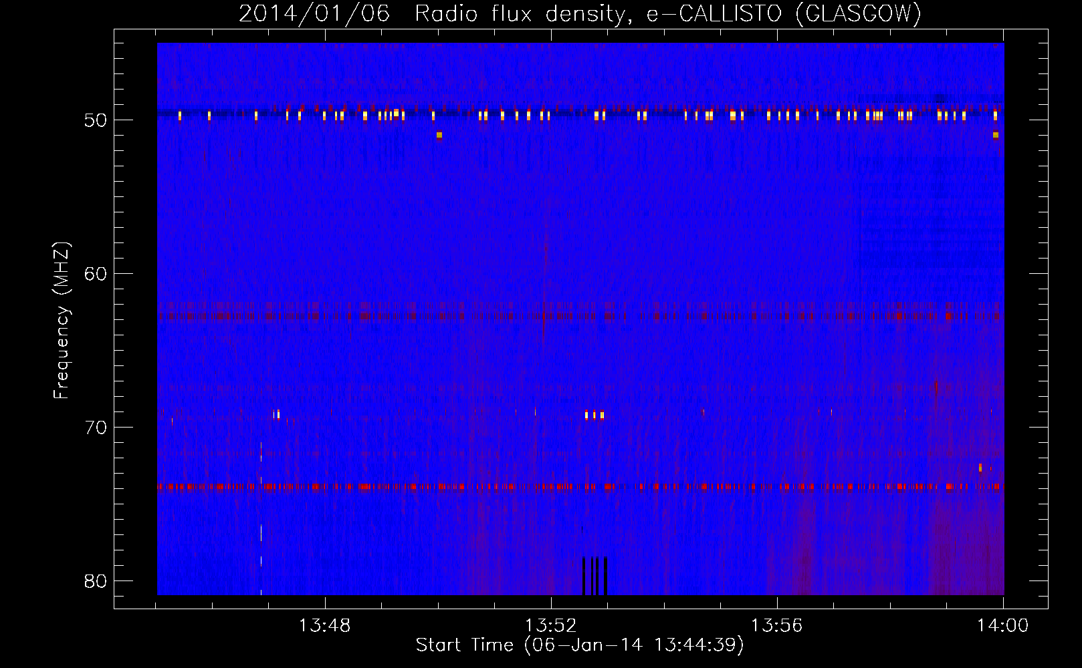Image resolution: width=1082 pixels, height=668 pixels.
Task: Click the 50 frequency tick label
Action: (x=96, y=120)
